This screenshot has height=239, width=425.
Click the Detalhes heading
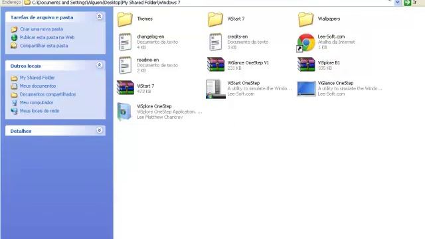[21, 131]
